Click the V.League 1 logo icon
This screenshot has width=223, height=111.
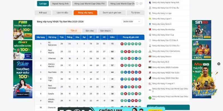pyautogui.click(x=150, y=83)
